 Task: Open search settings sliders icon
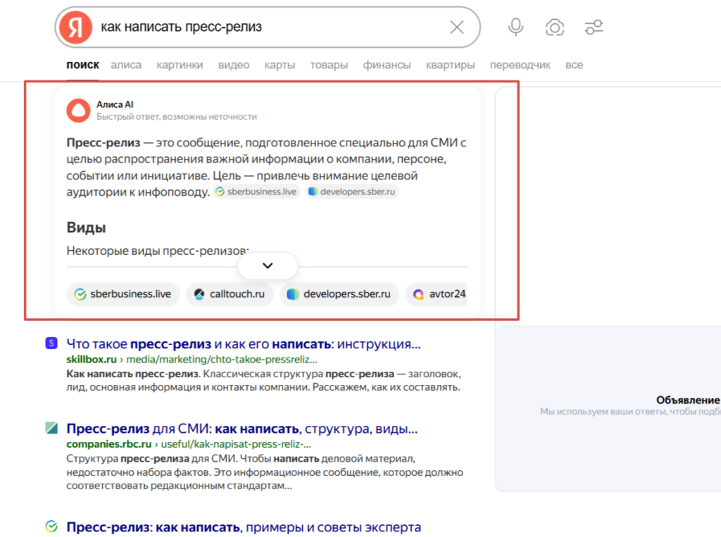coord(594,27)
